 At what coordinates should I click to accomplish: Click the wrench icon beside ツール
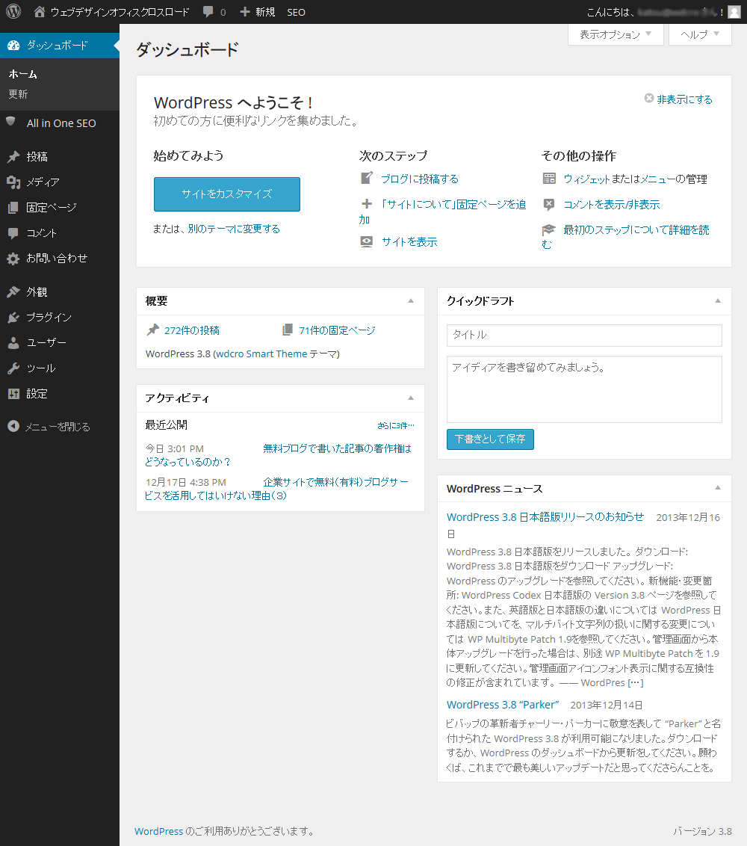coord(13,368)
